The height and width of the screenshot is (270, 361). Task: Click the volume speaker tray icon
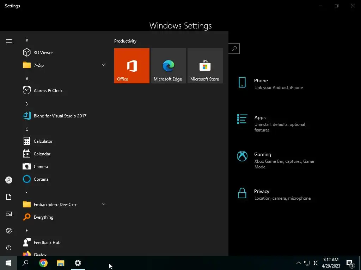coord(315,263)
